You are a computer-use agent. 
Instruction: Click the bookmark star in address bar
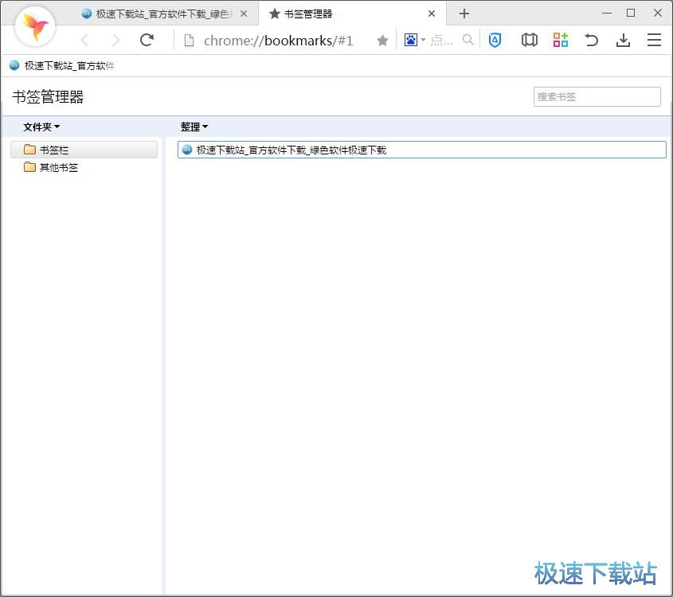tap(382, 41)
